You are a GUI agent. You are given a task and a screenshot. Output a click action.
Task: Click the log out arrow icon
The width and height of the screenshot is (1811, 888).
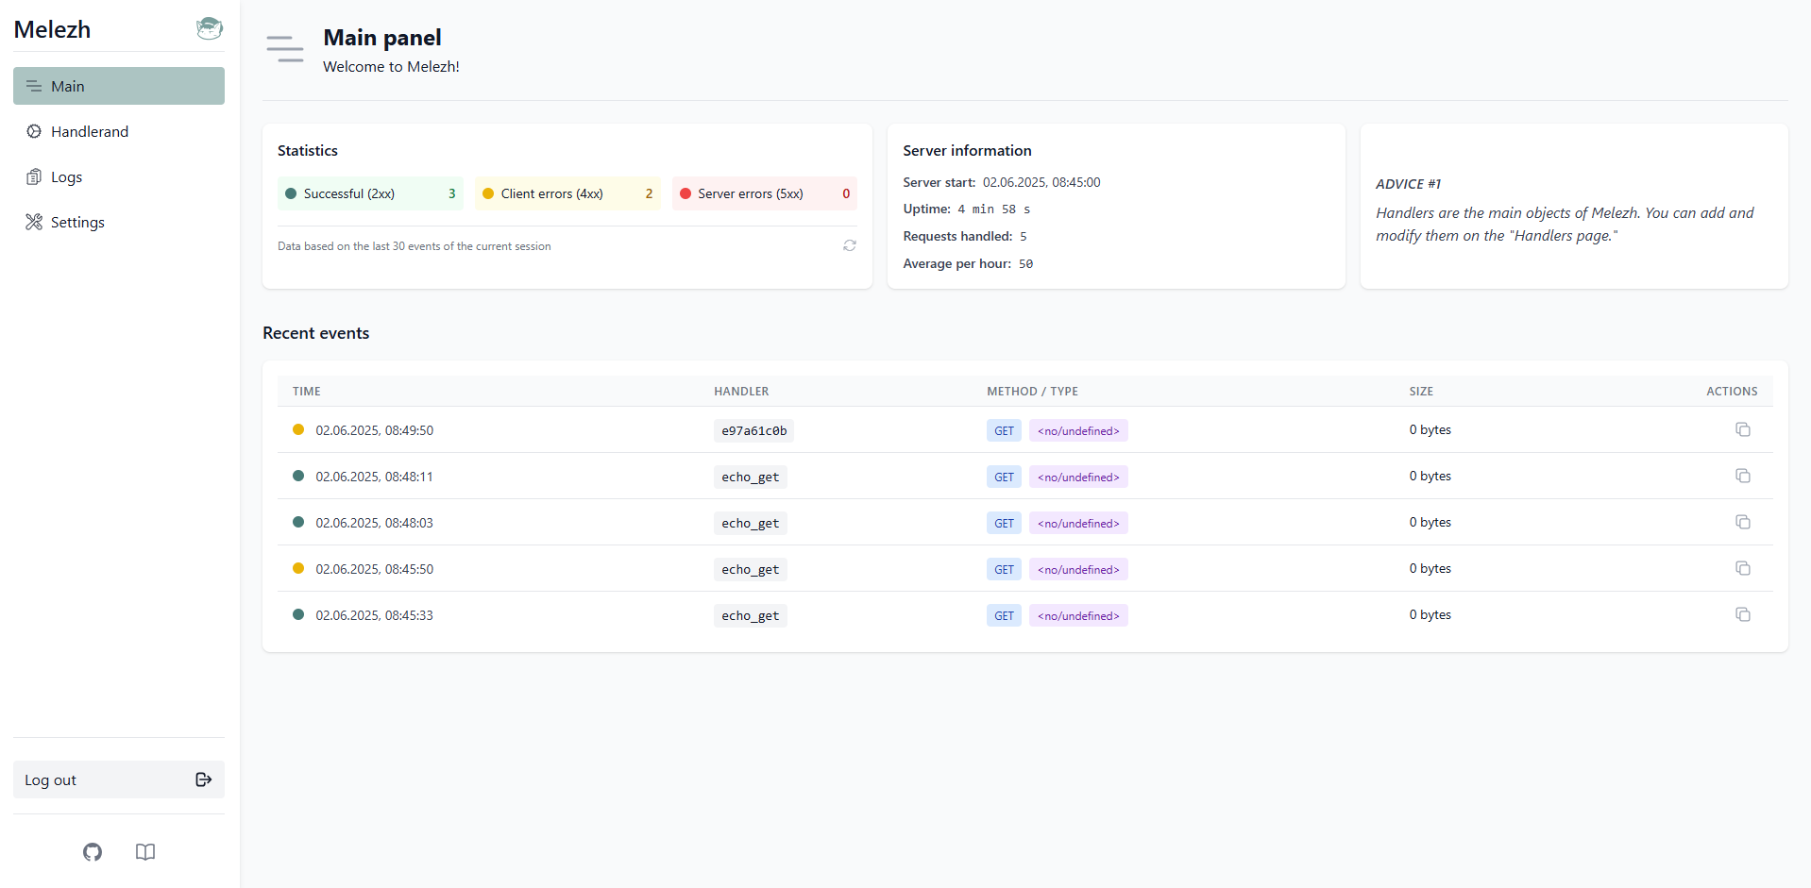[203, 779]
